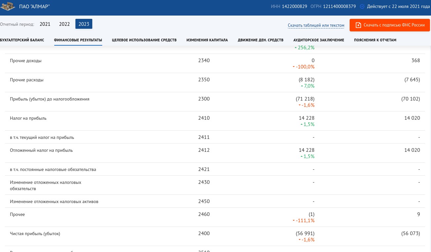Click the ИНН number 1422000829
The image size is (431, 252).
coord(294,7)
